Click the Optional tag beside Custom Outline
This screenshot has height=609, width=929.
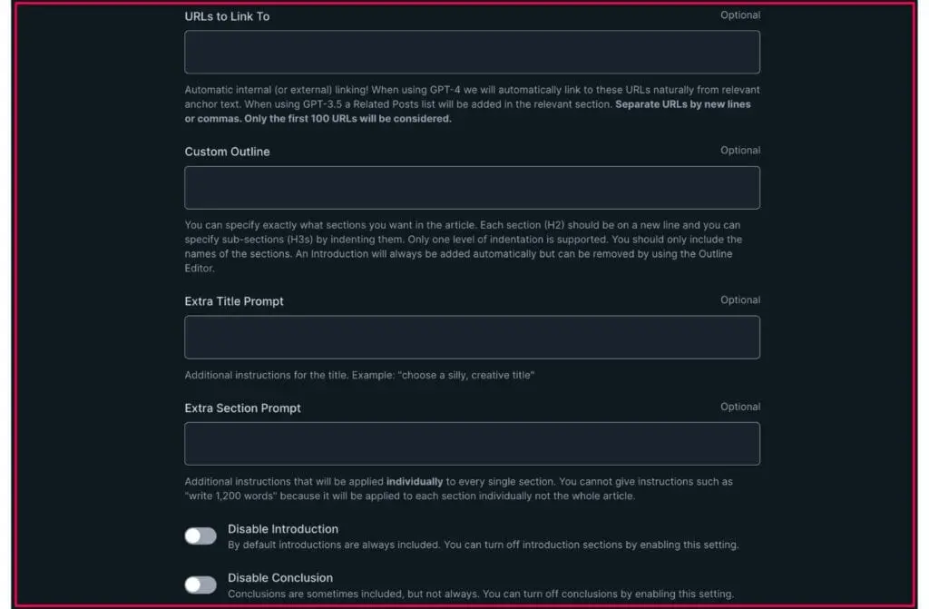click(x=740, y=151)
